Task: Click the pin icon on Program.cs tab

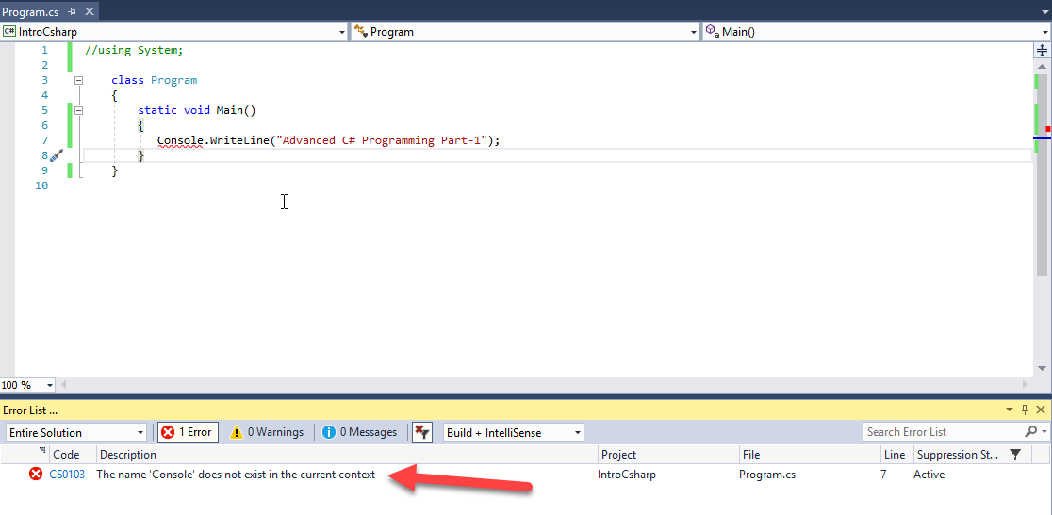Action: click(72, 13)
